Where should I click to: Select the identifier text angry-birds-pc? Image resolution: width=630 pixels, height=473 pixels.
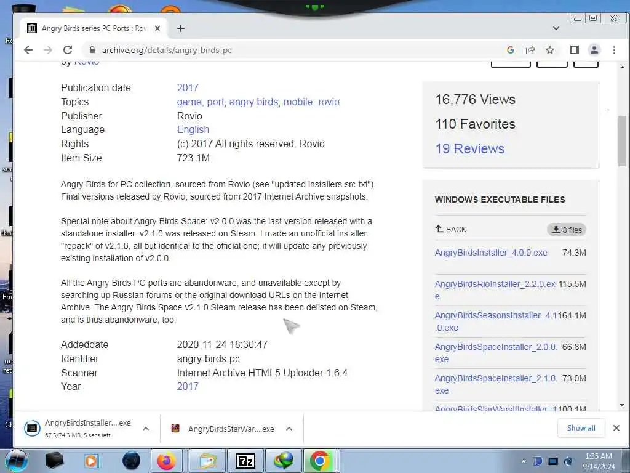(x=208, y=358)
